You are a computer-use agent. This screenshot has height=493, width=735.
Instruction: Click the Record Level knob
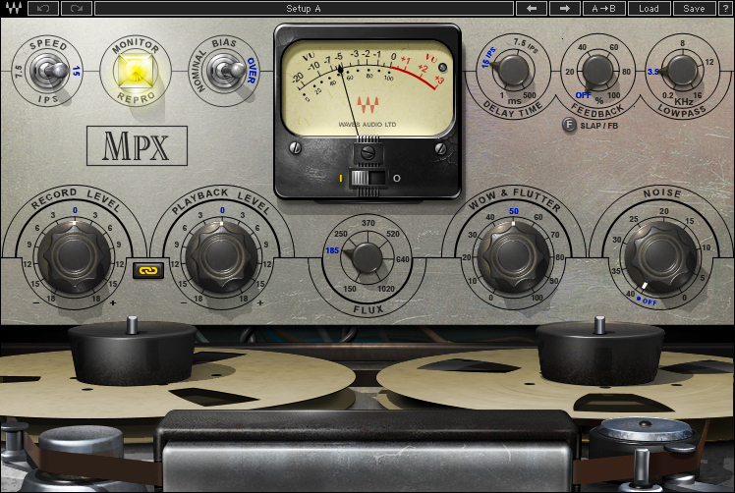click(74, 256)
